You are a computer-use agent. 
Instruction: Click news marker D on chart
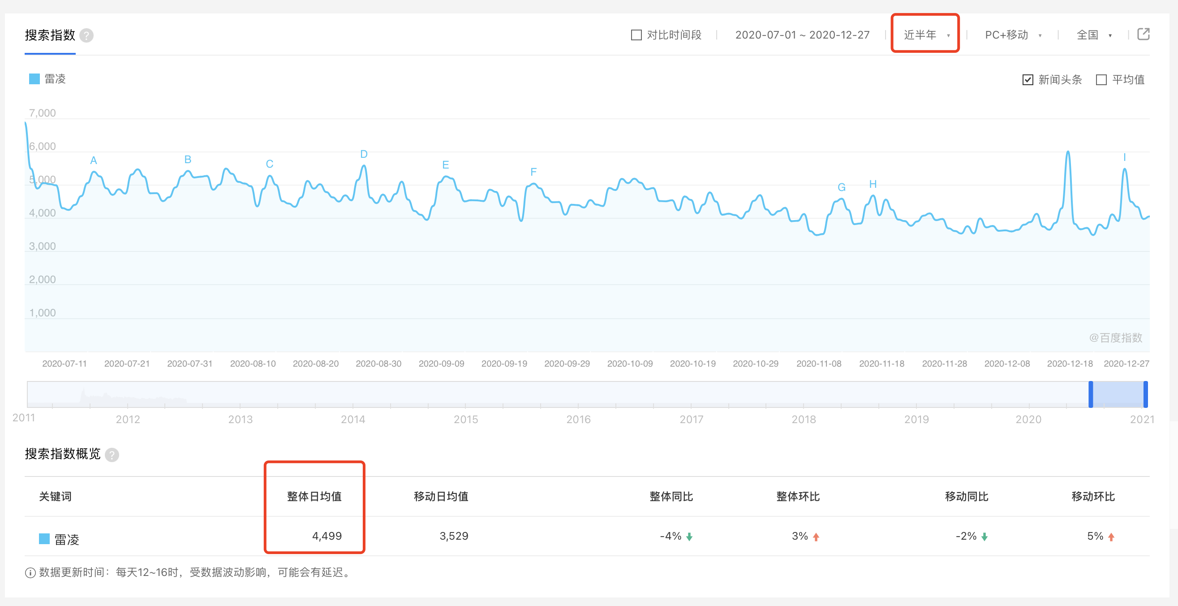pos(364,154)
